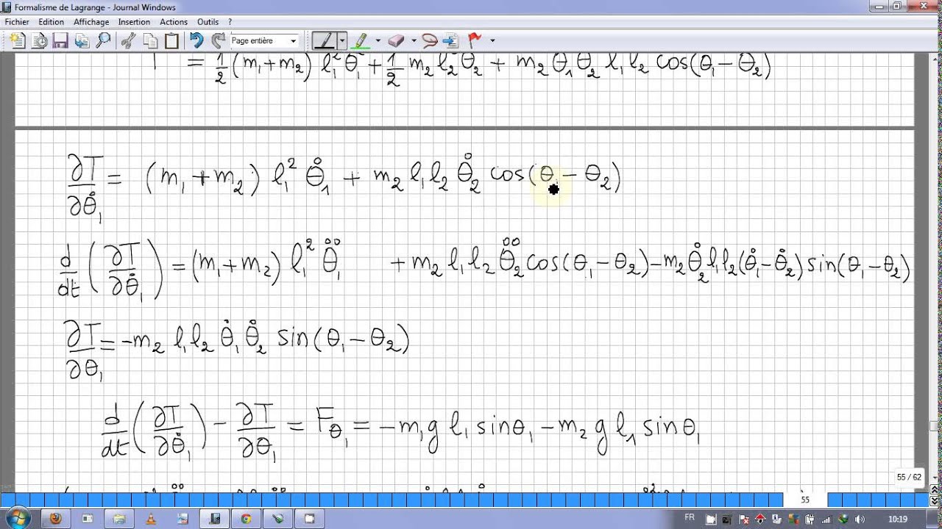Select the Eraser tool

click(396, 40)
